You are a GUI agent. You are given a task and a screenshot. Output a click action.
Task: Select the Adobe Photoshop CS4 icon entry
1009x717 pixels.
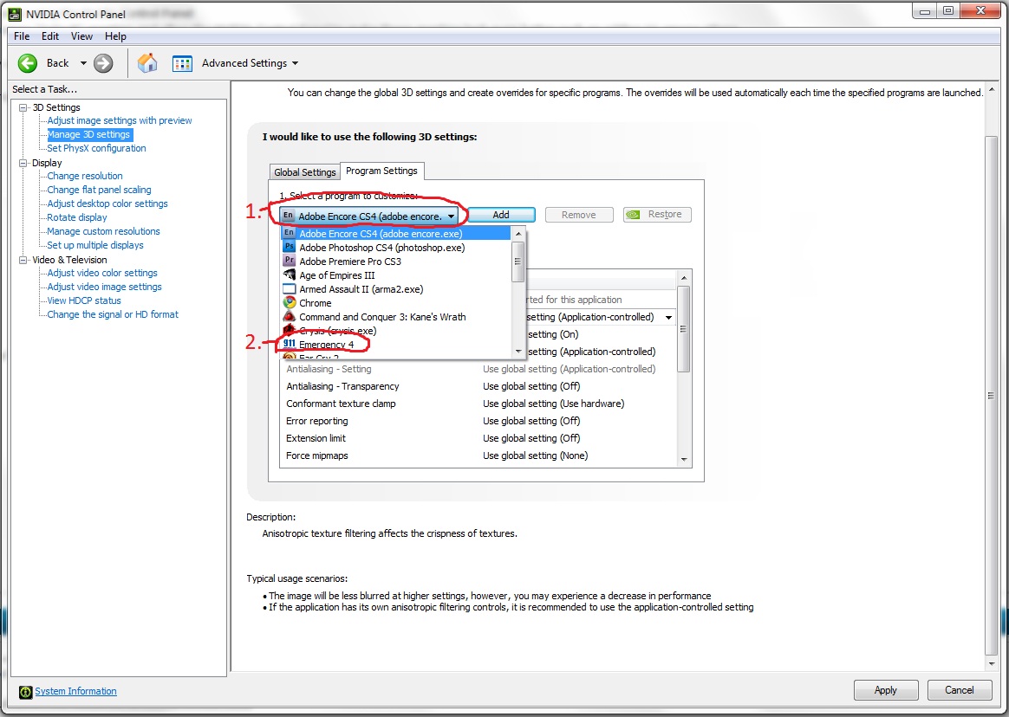coord(289,247)
